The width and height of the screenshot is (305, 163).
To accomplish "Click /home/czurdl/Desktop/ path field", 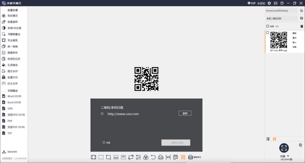I will tap(281, 11).
